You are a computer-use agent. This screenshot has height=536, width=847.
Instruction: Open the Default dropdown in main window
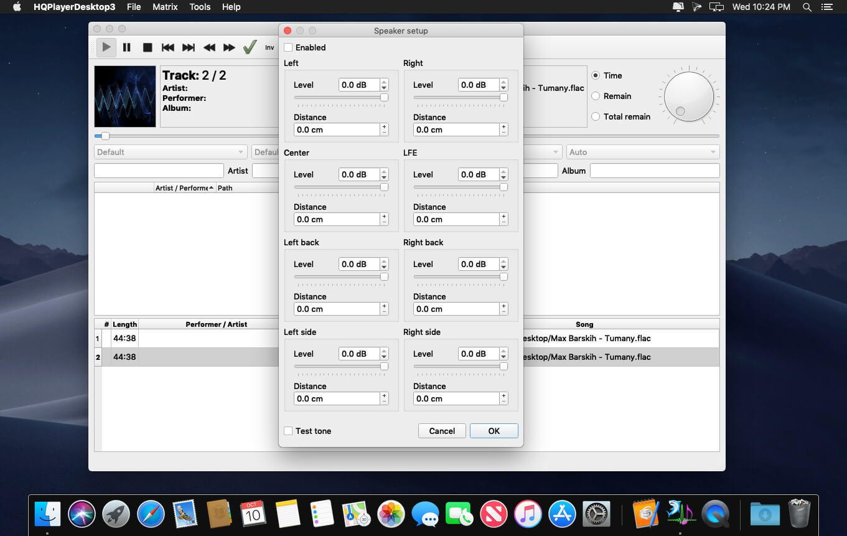click(x=171, y=152)
